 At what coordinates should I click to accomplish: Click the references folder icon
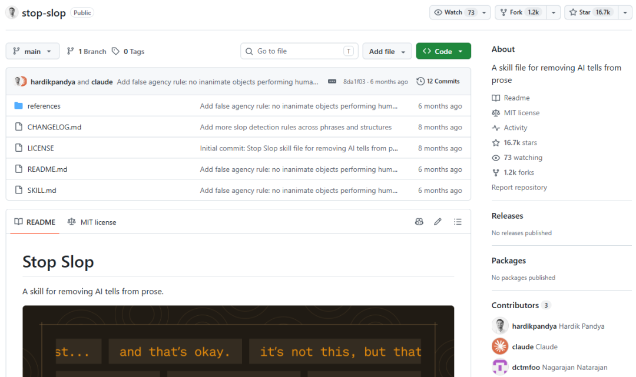pos(18,106)
